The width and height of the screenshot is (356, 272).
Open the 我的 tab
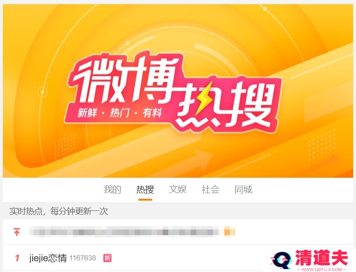(112, 189)
